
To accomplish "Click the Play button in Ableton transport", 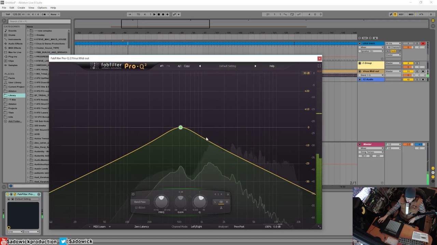I will point(154,14).
